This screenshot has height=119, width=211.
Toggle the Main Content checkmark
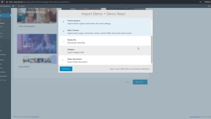63,31
